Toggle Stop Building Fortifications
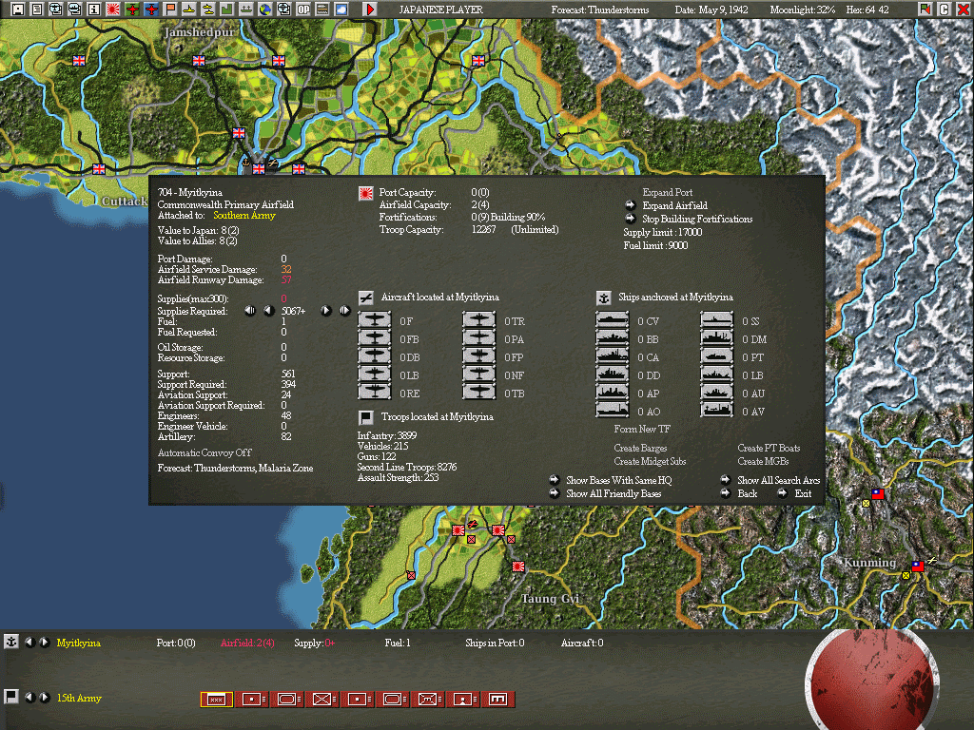This screenshot has width=974, height=730. (630, 219)
